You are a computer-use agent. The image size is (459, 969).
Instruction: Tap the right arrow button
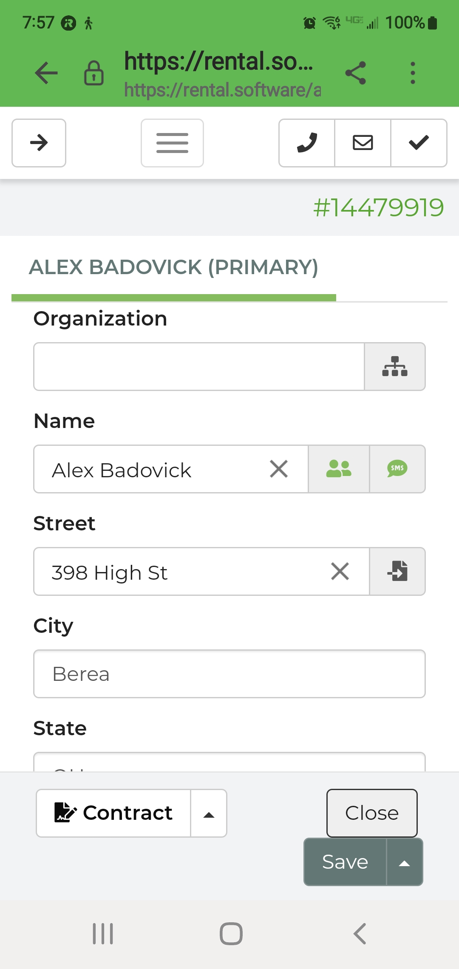[x=39, y=143]
